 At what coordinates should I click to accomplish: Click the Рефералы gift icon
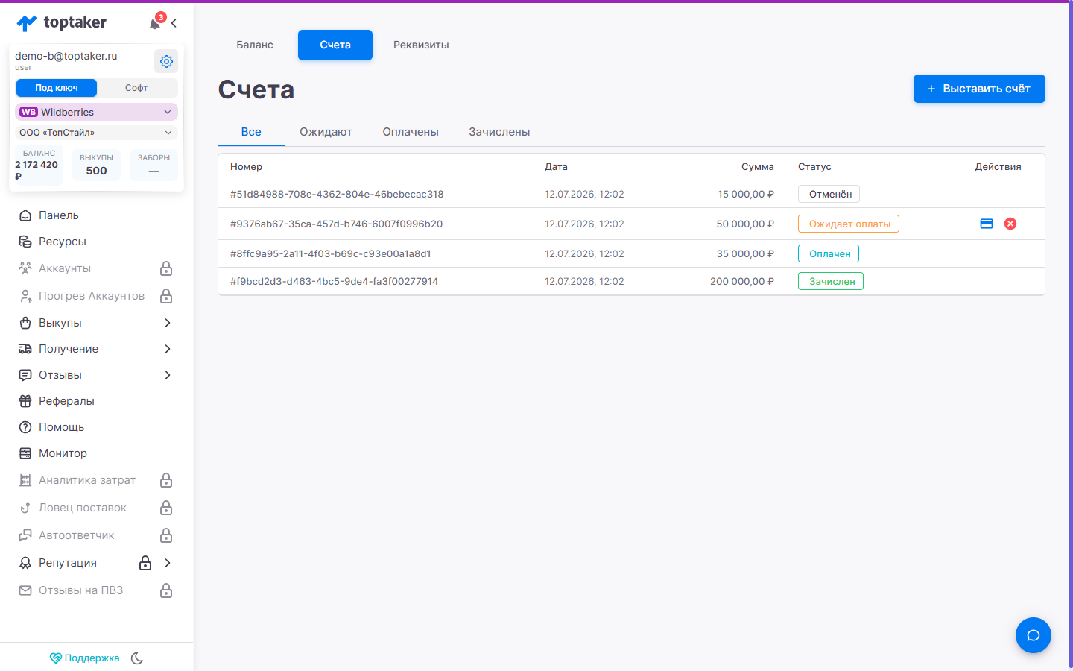click(25, 401)
